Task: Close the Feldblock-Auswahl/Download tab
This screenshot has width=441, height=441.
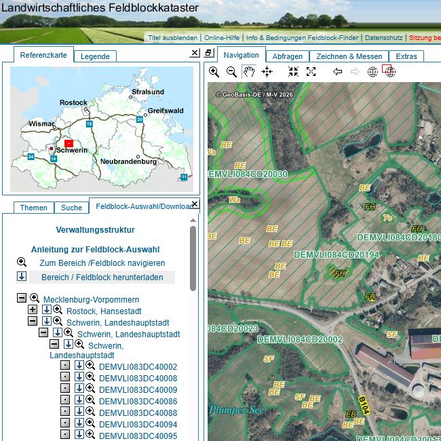Action: [x=195, y=204]
